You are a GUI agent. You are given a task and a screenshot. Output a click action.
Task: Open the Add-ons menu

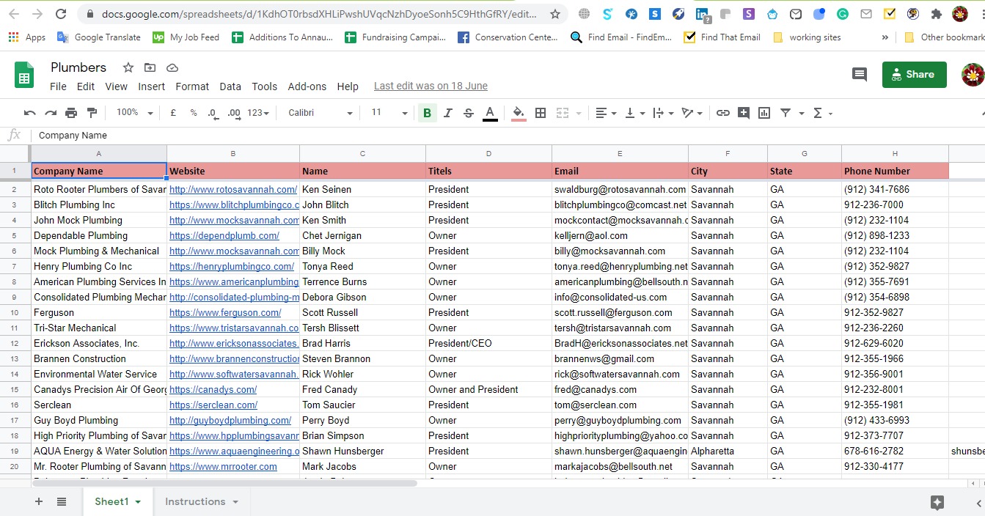click(307, 86)
